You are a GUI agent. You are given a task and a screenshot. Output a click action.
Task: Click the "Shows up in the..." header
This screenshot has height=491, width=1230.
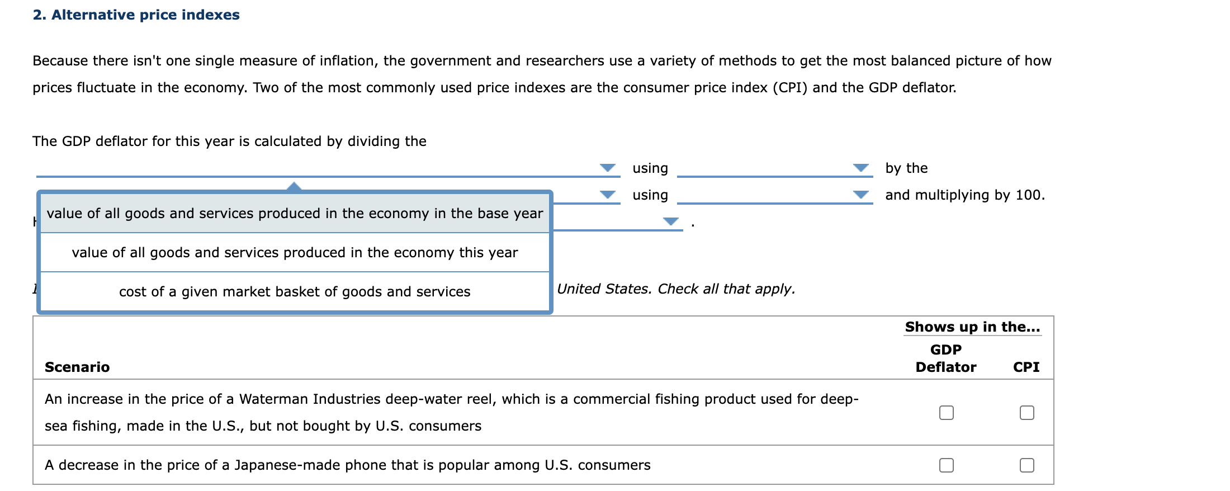click(x=972, y=327)
